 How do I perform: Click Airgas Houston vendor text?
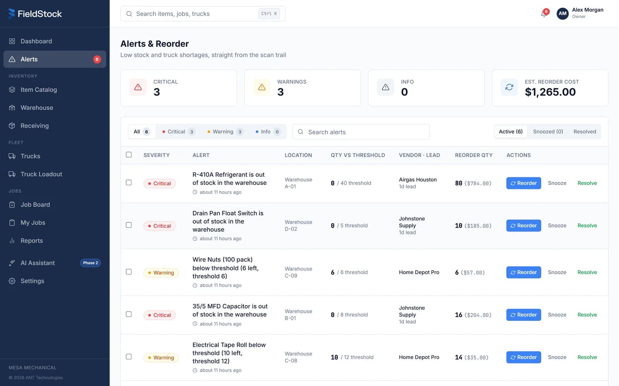(418, 179)
